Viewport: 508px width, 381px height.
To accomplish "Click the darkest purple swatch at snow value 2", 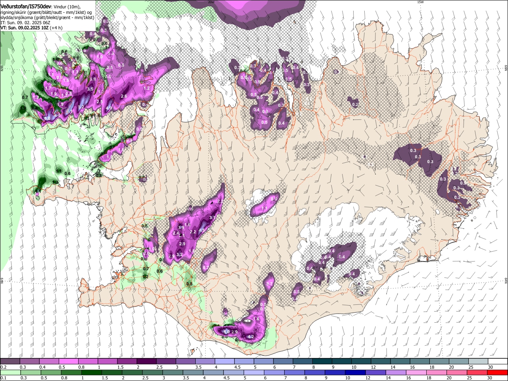I will [x=146, y=362].
